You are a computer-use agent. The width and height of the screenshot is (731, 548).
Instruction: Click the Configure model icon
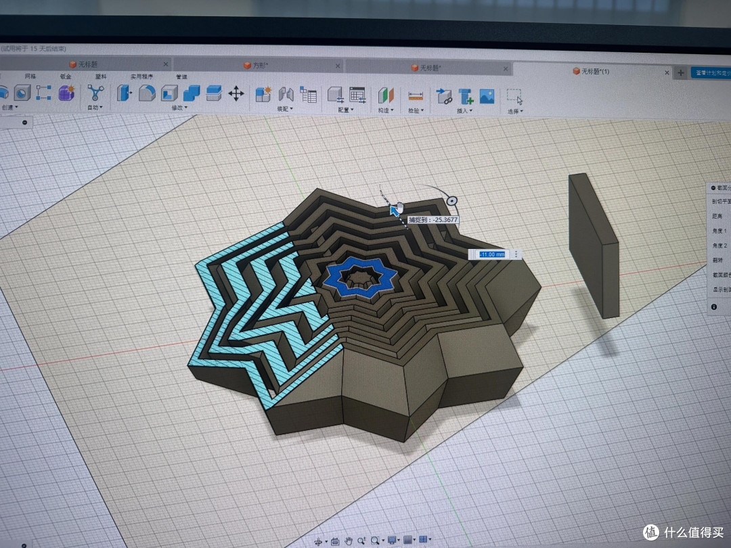pyautogui.click(x=335, y=95)
